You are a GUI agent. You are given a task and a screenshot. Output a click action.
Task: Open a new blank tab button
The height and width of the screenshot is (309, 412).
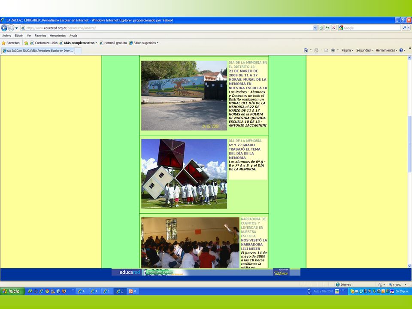(x=78, y=51)
